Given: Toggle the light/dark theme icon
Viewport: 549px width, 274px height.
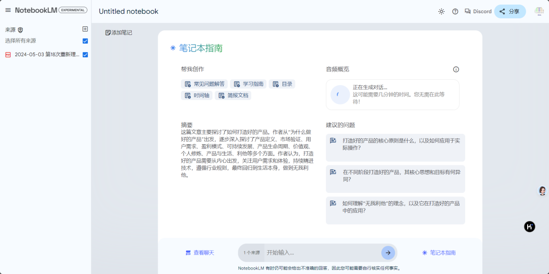Looking at the screenshot, I should (x=441, y=12).
